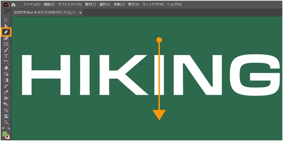This screenshot has width=283, height=141.
Task: Select the Rotate tool
Action: 6,62
